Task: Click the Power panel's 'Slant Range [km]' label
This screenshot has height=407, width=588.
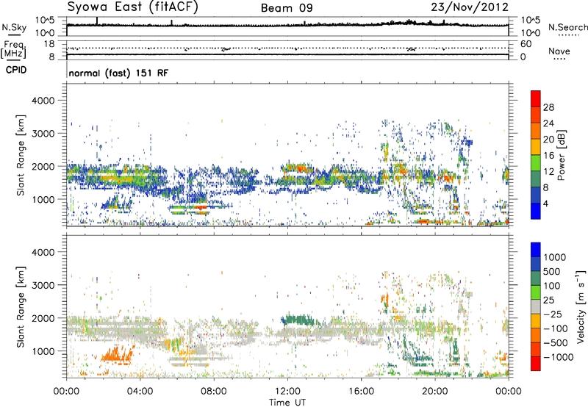Action: 21,155
